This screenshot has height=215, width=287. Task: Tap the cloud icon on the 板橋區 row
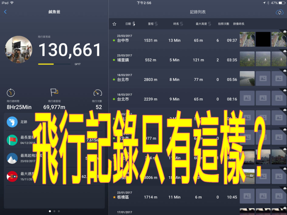tap(285, 188)
